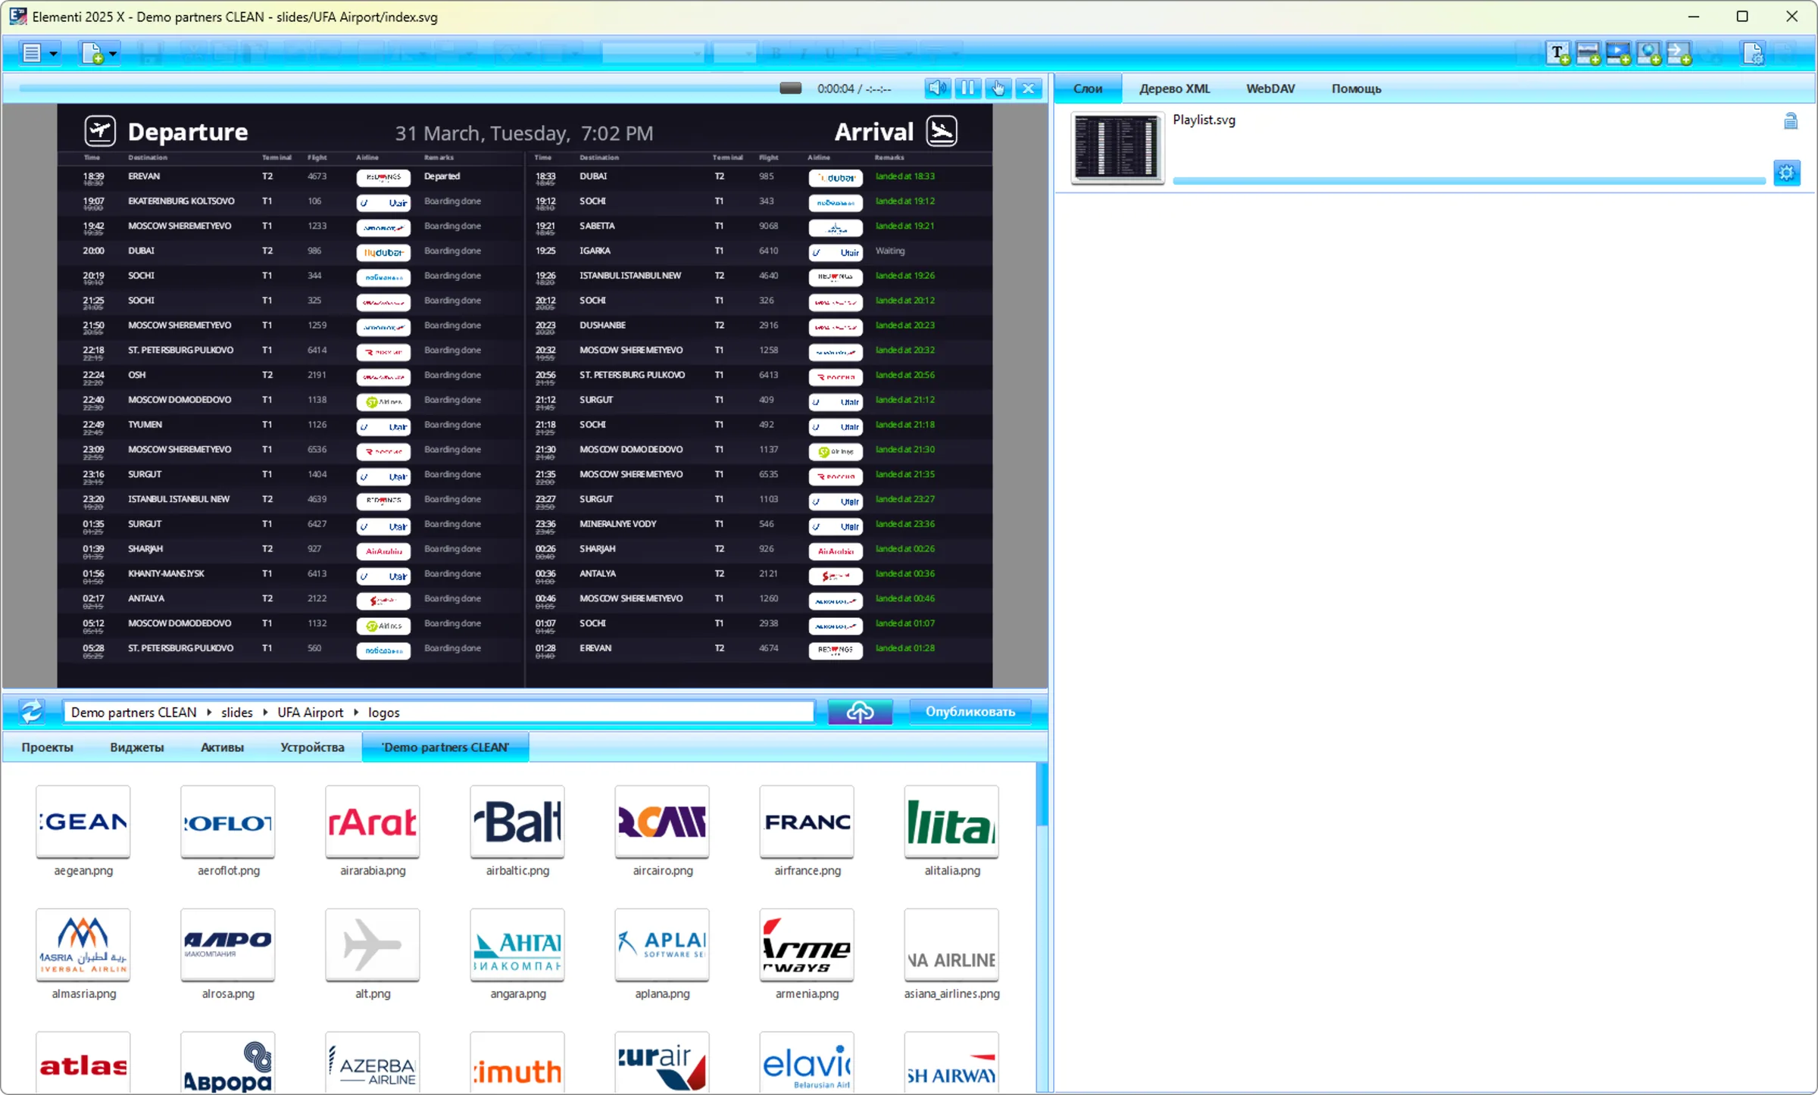
Task: Select the 'Demo partners CLEAN' tab
Action: pyautogui.click(x=445, y=747)
